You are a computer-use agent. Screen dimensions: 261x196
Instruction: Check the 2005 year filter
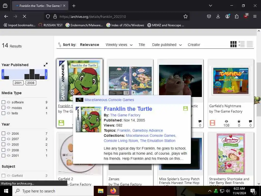coord(3,144)
